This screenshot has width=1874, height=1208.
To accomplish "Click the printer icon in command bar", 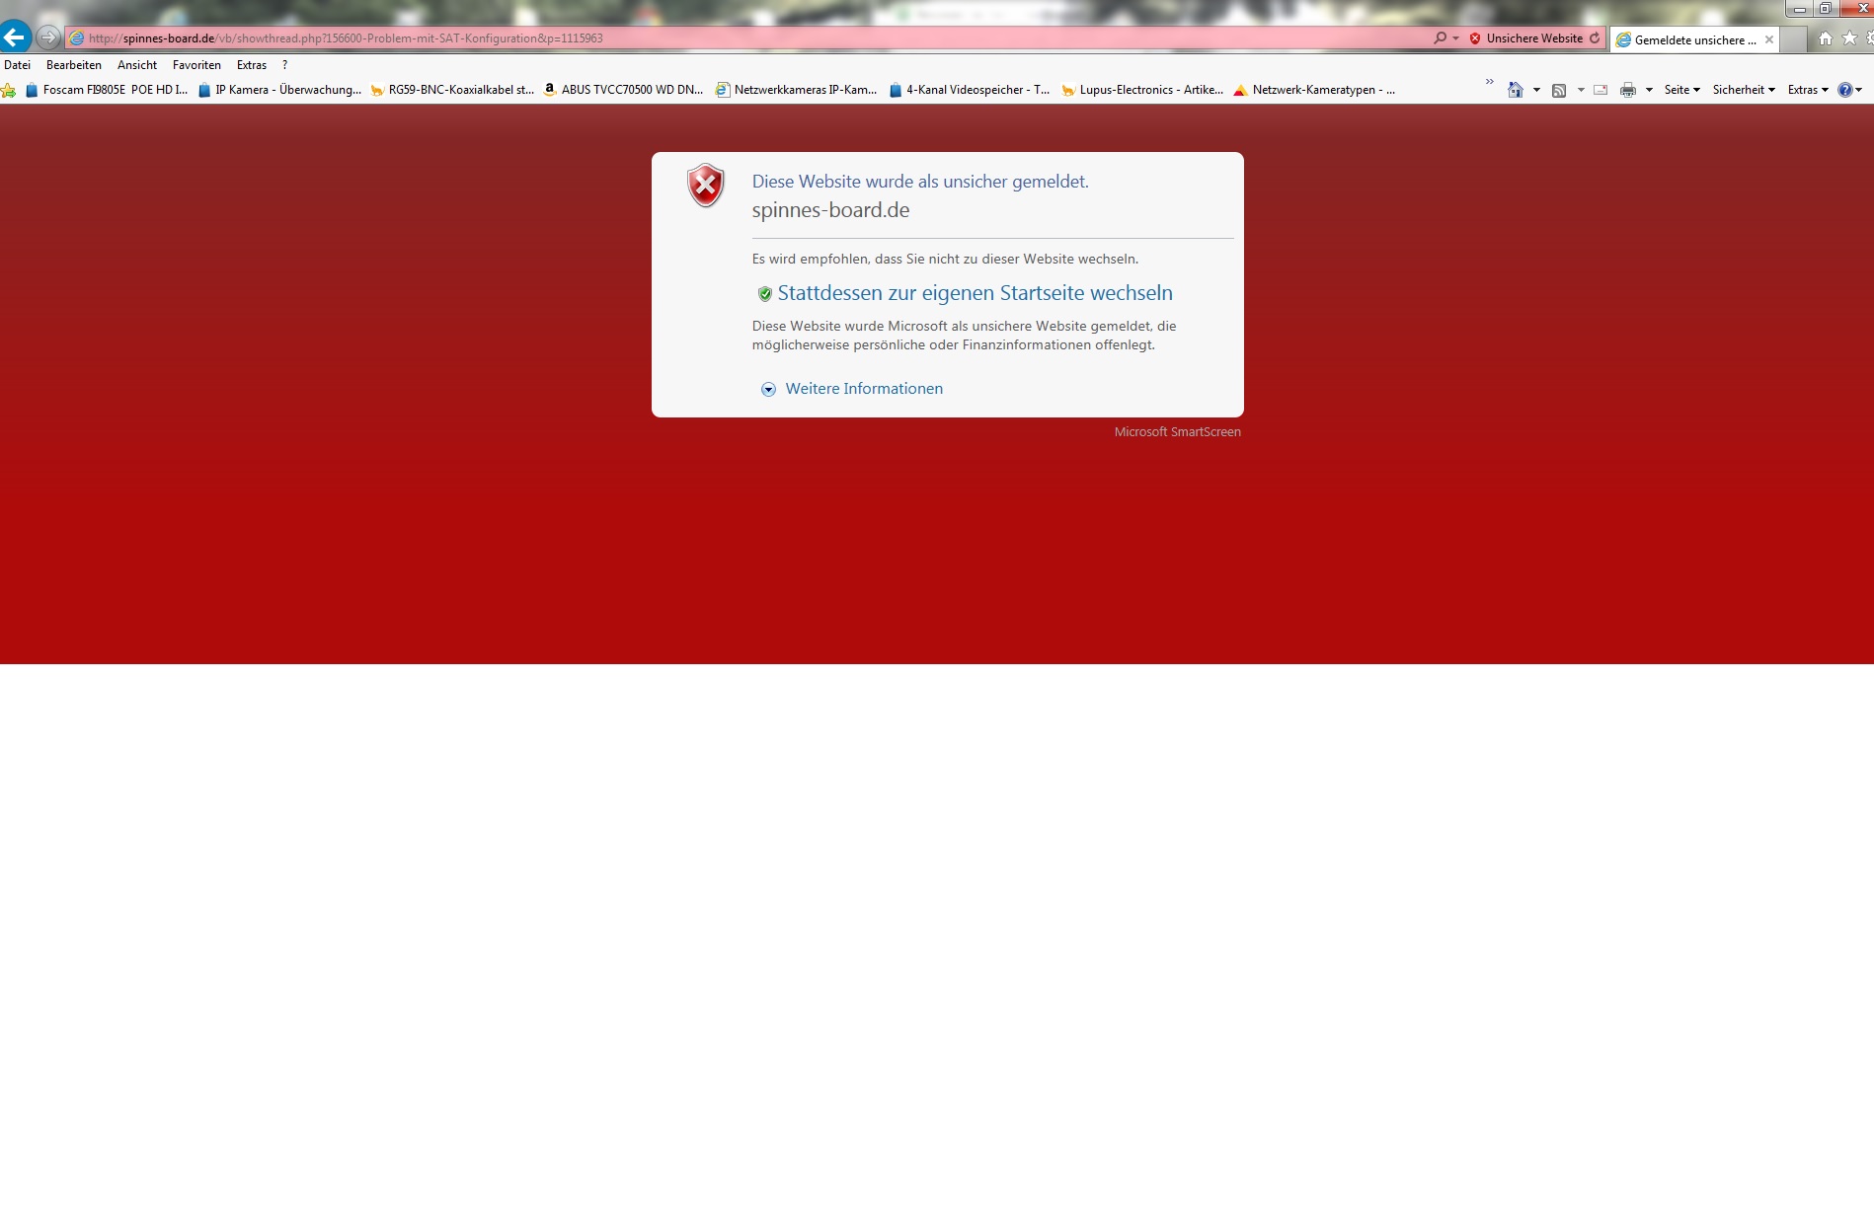I will [1628, 90].
